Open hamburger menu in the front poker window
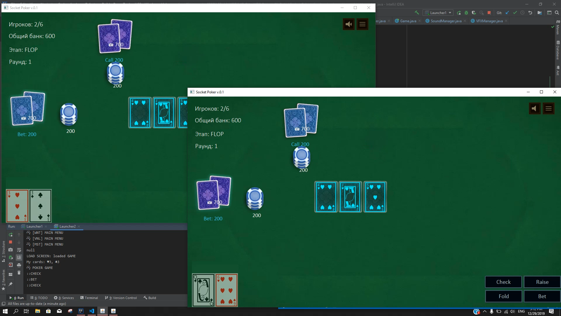The height and width of the screenshot is (316, 561). click(x=548, y=109)
